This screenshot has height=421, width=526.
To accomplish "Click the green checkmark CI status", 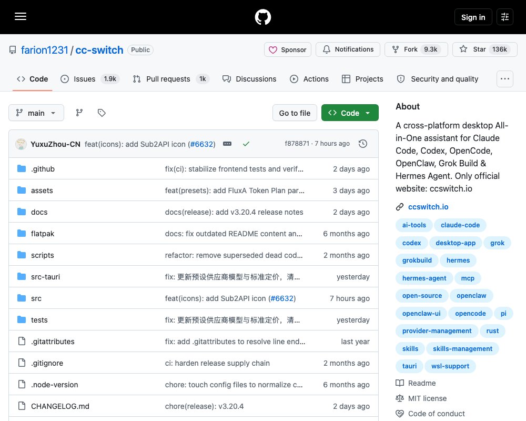I will click(246, 144).
